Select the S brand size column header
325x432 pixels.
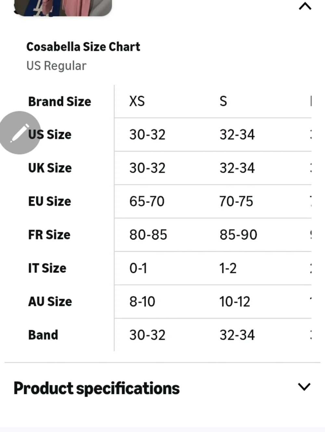pos(223,101)
